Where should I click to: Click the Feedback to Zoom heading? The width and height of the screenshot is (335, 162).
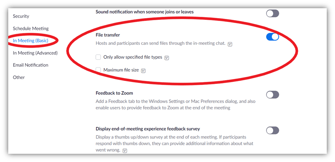(x=114, y=93)
